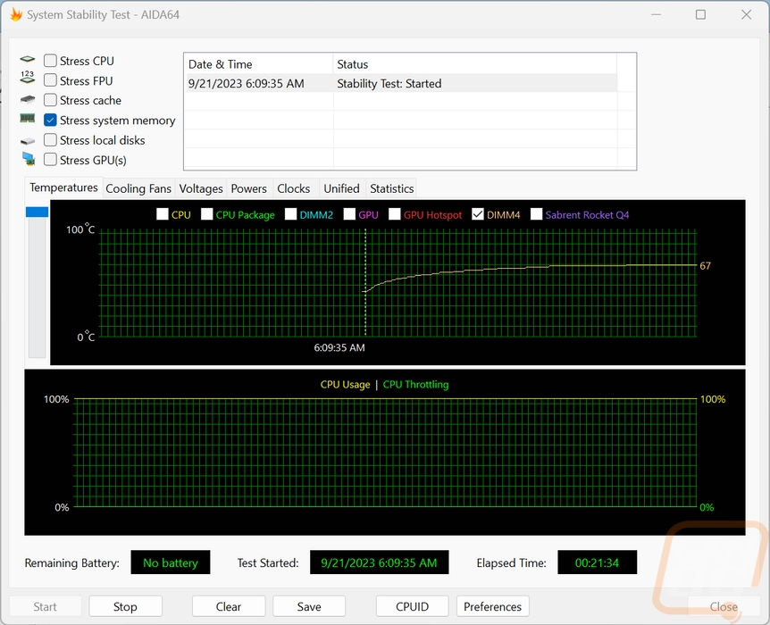Screen dimensions: 770x625
Task: Open Preferences
Action: pos(492,606)
